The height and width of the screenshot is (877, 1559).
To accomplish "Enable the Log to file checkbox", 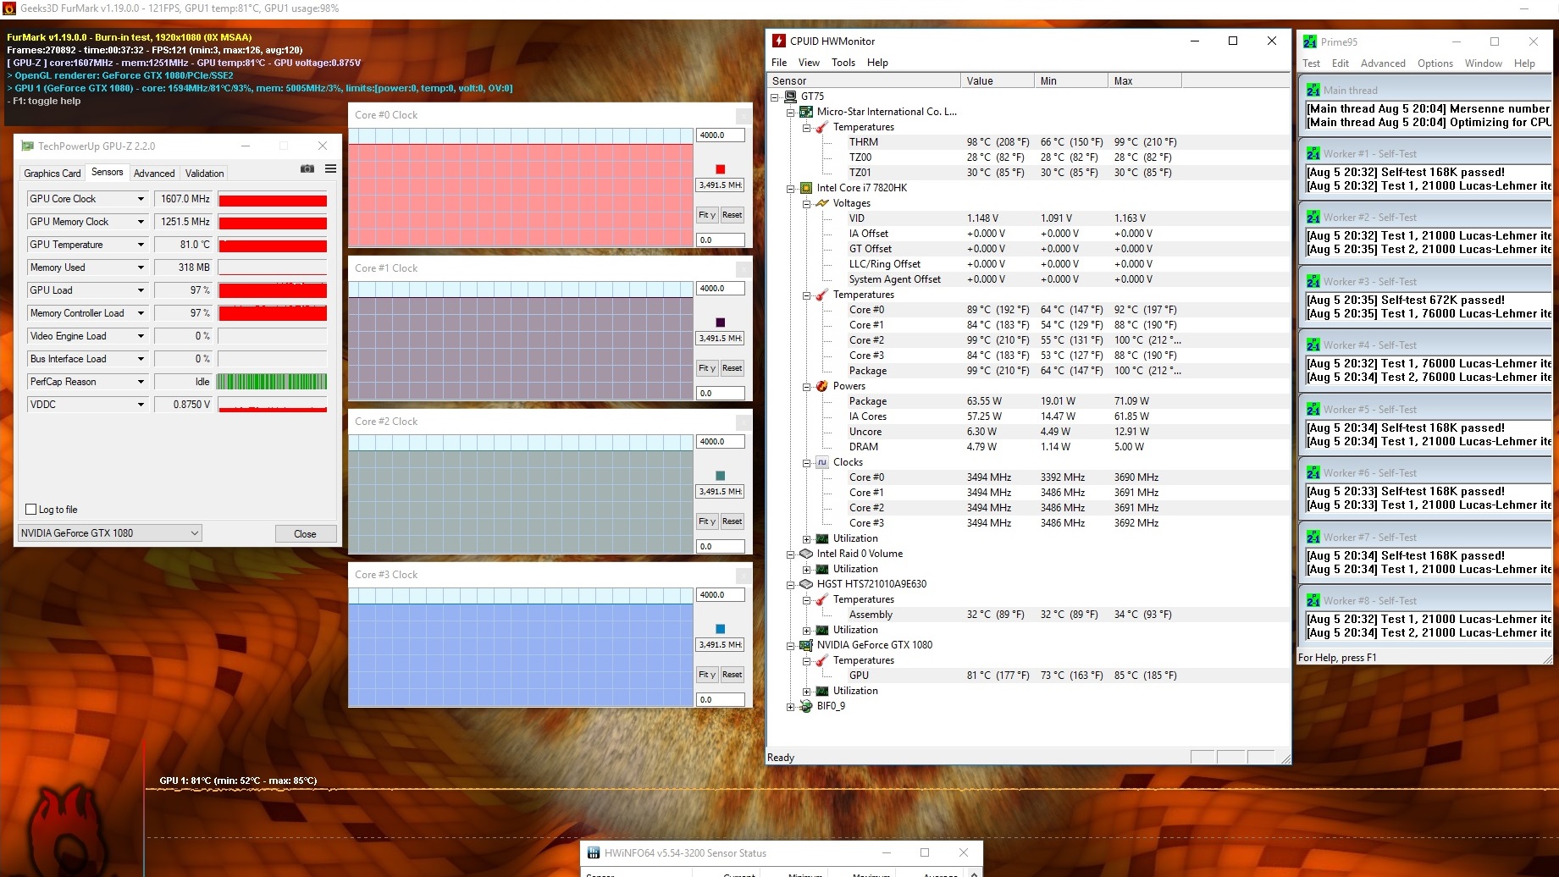I will (x=31, y=510).
